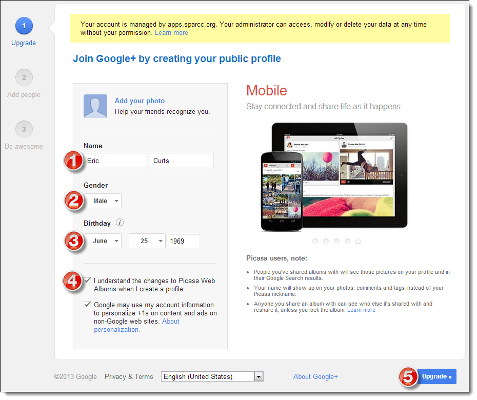
Task: Open About Google+ link
Action: click(x=315, y=376)
